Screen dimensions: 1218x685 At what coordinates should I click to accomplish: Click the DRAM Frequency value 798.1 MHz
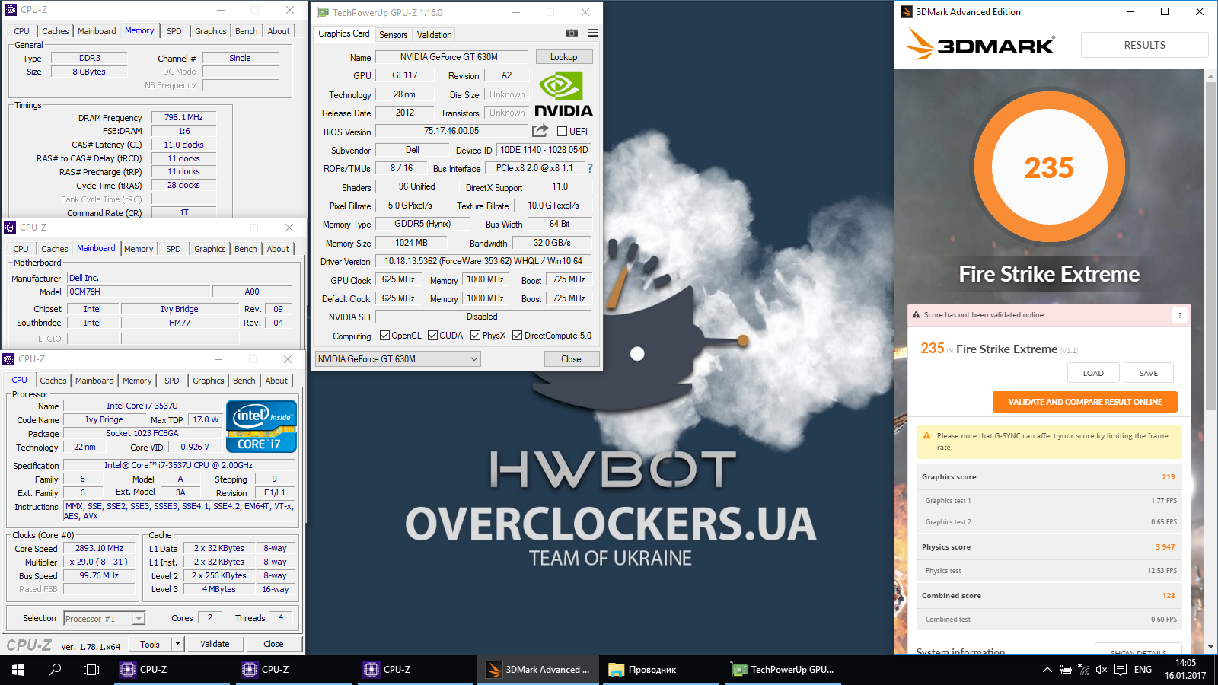coord(183,117)
